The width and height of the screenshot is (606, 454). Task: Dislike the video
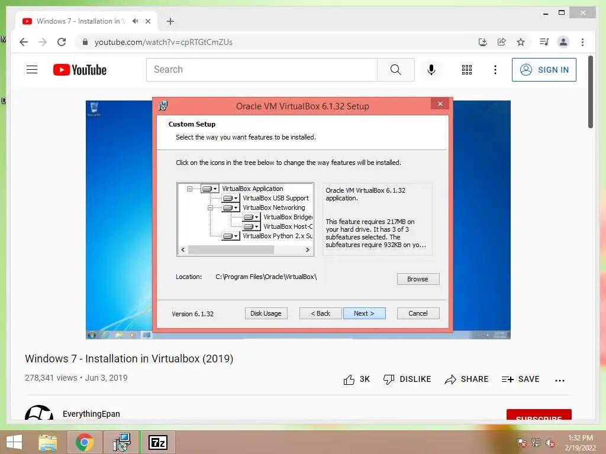coord(407,380)
